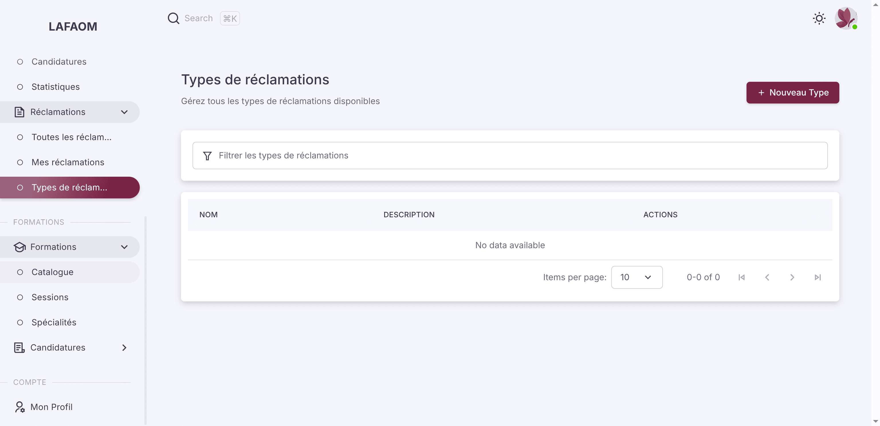Go to previous page arrow
The height and width of the screenshot is (426, 880).
click(x=767, y=277)
